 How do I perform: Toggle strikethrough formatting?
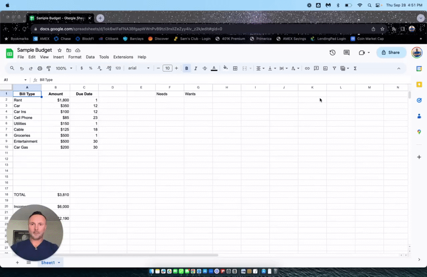click(204, 68)
